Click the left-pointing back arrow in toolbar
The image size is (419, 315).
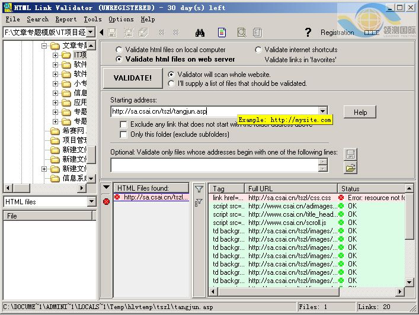101,33
